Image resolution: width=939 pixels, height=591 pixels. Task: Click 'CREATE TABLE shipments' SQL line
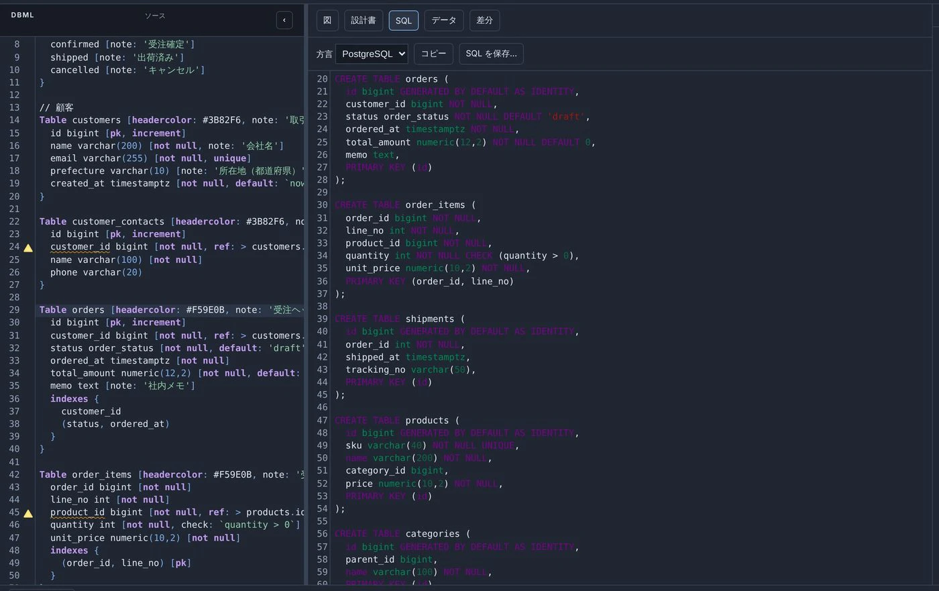(x=400, y=319)
